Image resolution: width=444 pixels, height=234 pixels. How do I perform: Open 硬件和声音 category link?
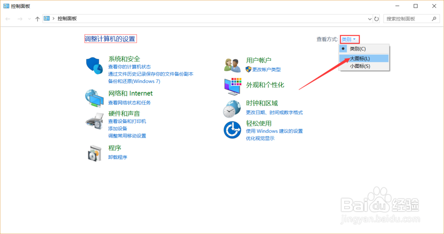[x=124, y=114]
